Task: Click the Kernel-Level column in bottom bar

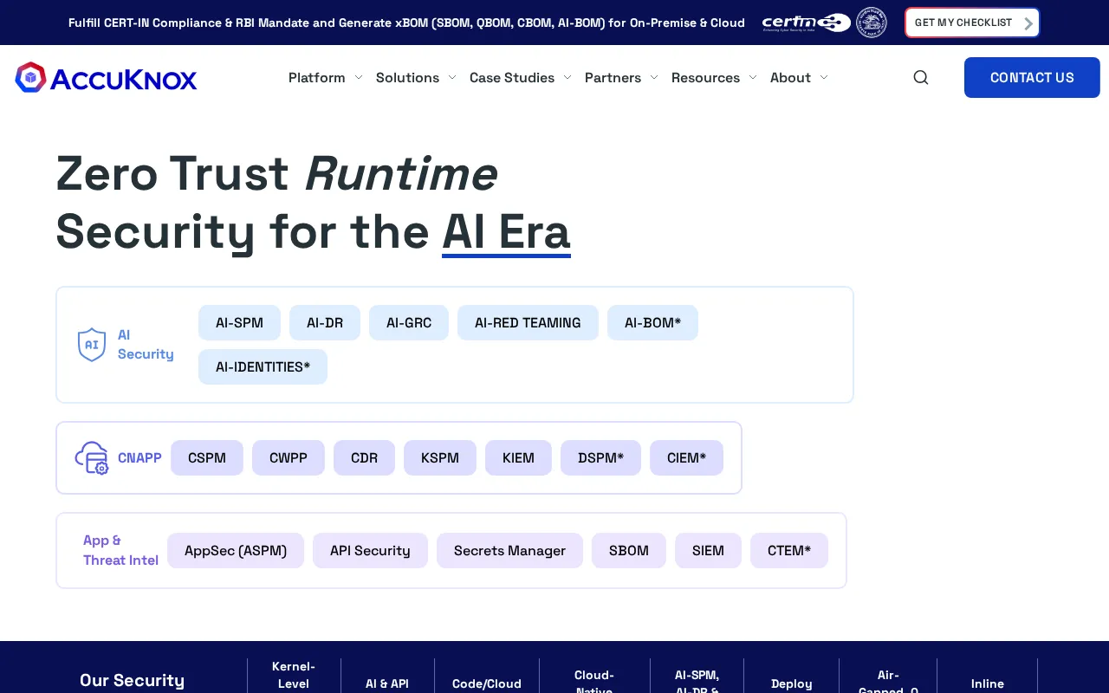Action: [x=294, y=675]
